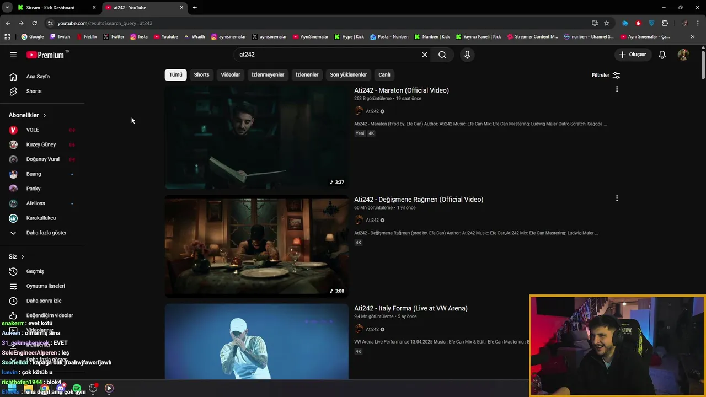
Task: Open Discord from the taskbar
Action: (x=61, y=388)
